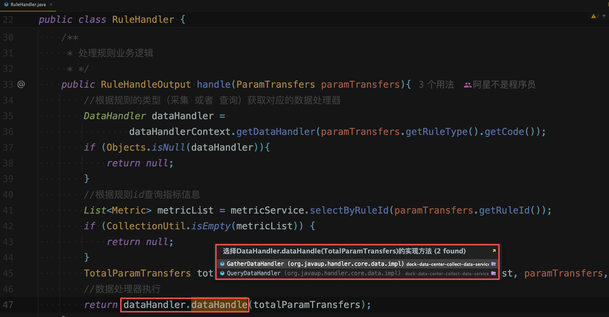Click the QueryDataHandler class icon in popup
Screen dimensions: 609x317
click(222, 273)
